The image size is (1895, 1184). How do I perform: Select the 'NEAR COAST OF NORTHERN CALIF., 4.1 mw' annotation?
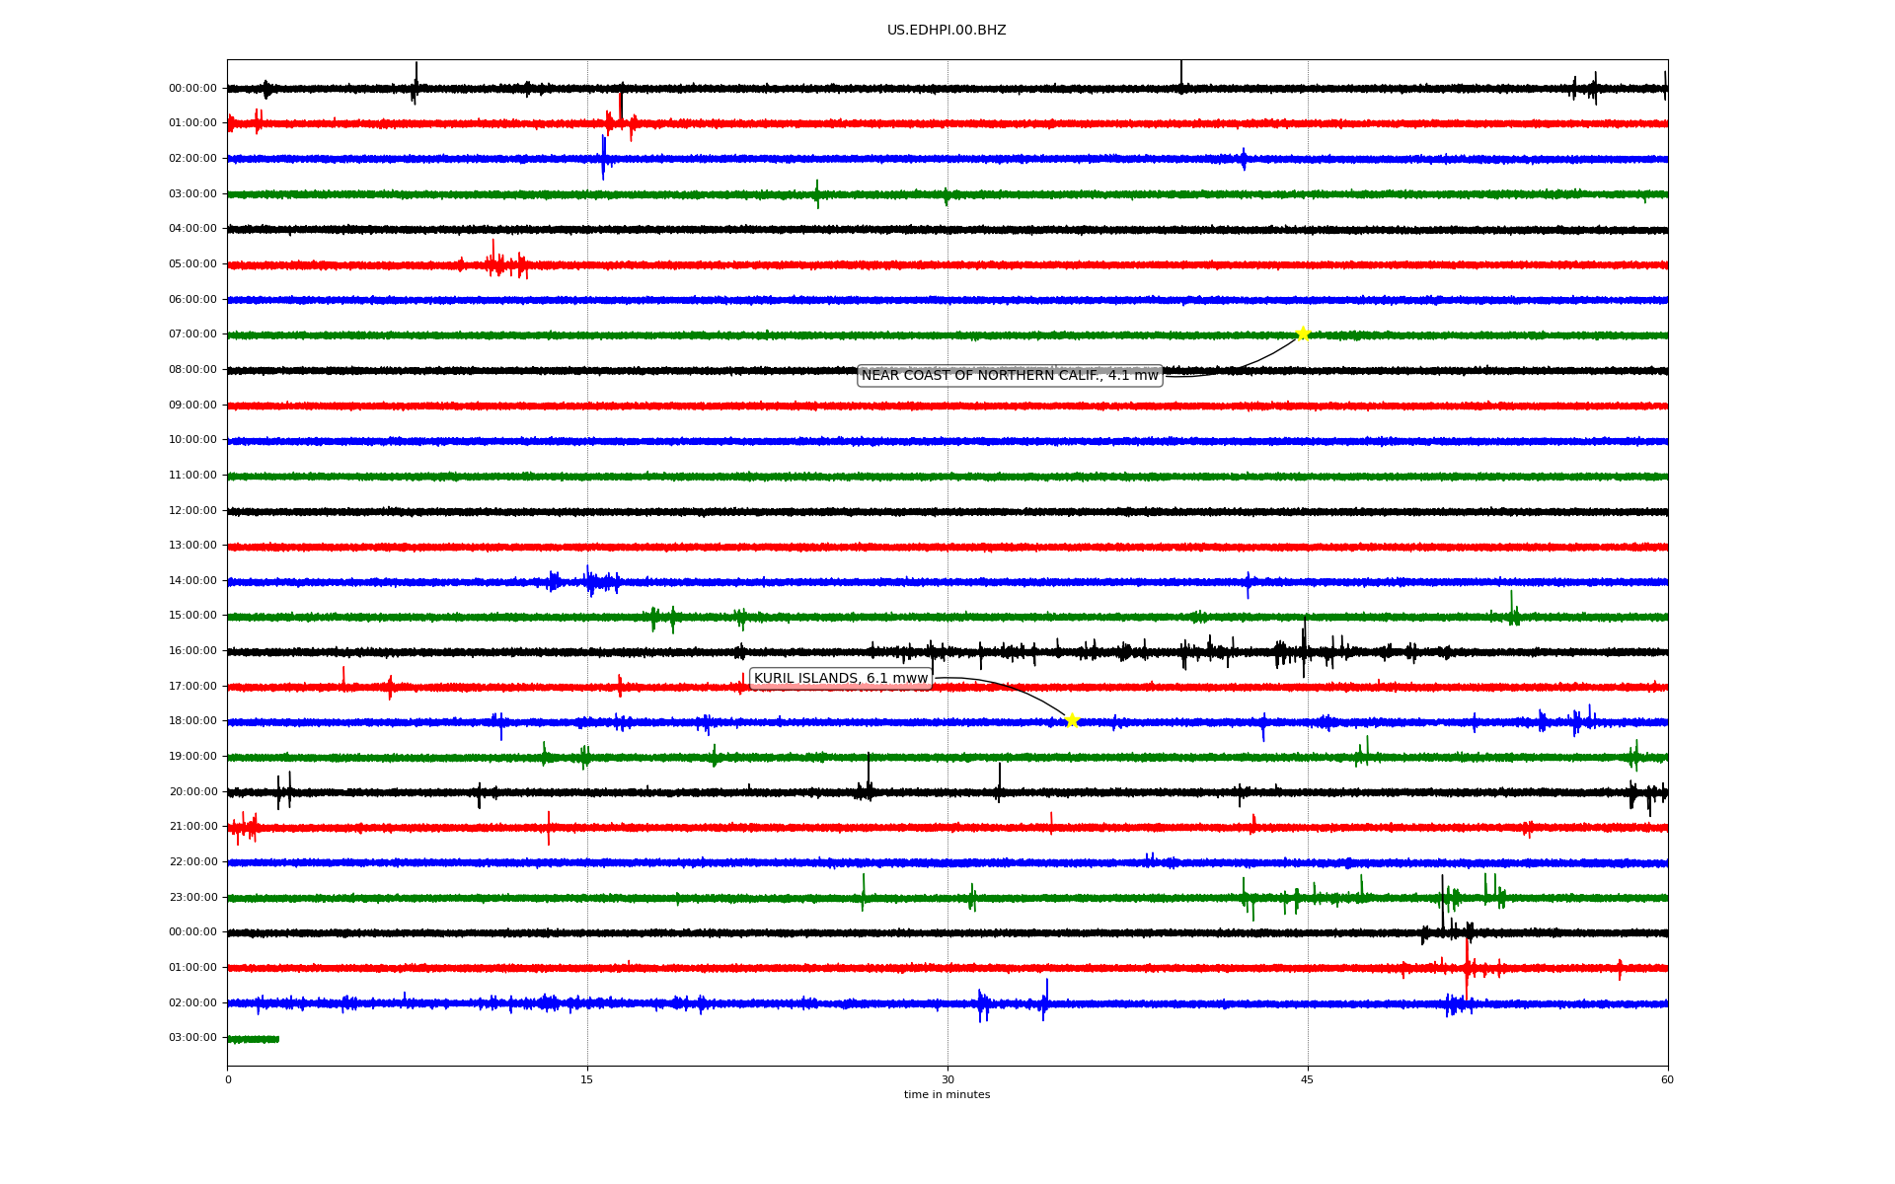pos(1010,375)
